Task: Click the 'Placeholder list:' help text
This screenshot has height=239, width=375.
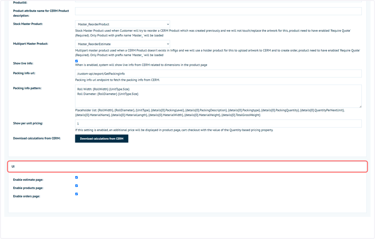Action: 210,113
